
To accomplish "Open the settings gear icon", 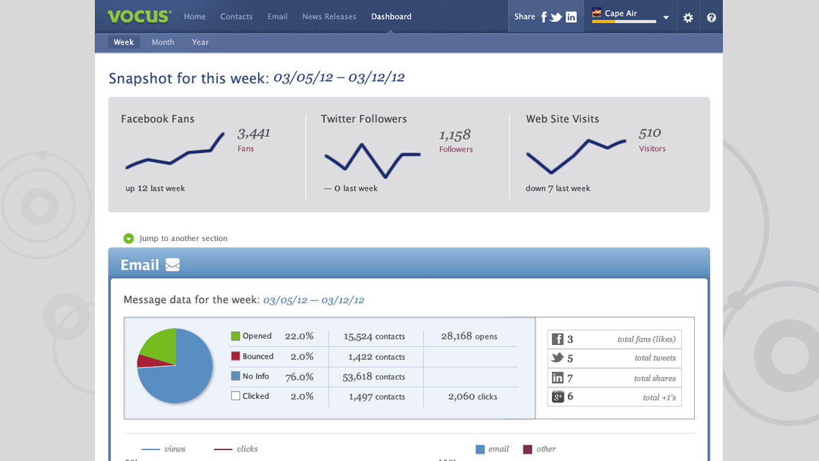I will [x=688, y=16].
